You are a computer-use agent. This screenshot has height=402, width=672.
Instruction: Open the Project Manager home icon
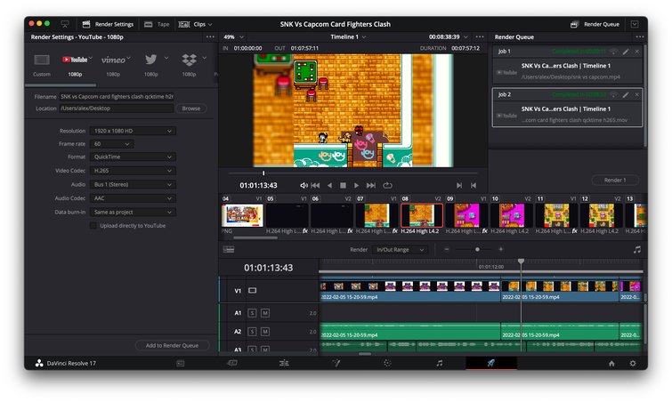tap(611, 364)
